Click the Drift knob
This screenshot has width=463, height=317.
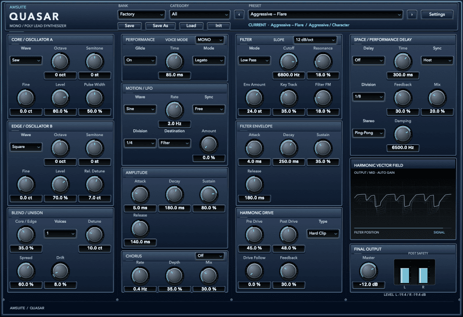(x=60, y=271)
